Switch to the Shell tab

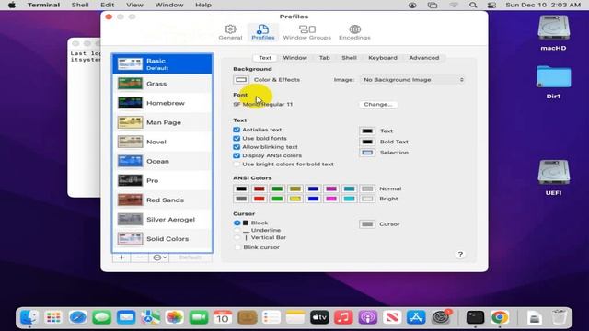[349, 58]
